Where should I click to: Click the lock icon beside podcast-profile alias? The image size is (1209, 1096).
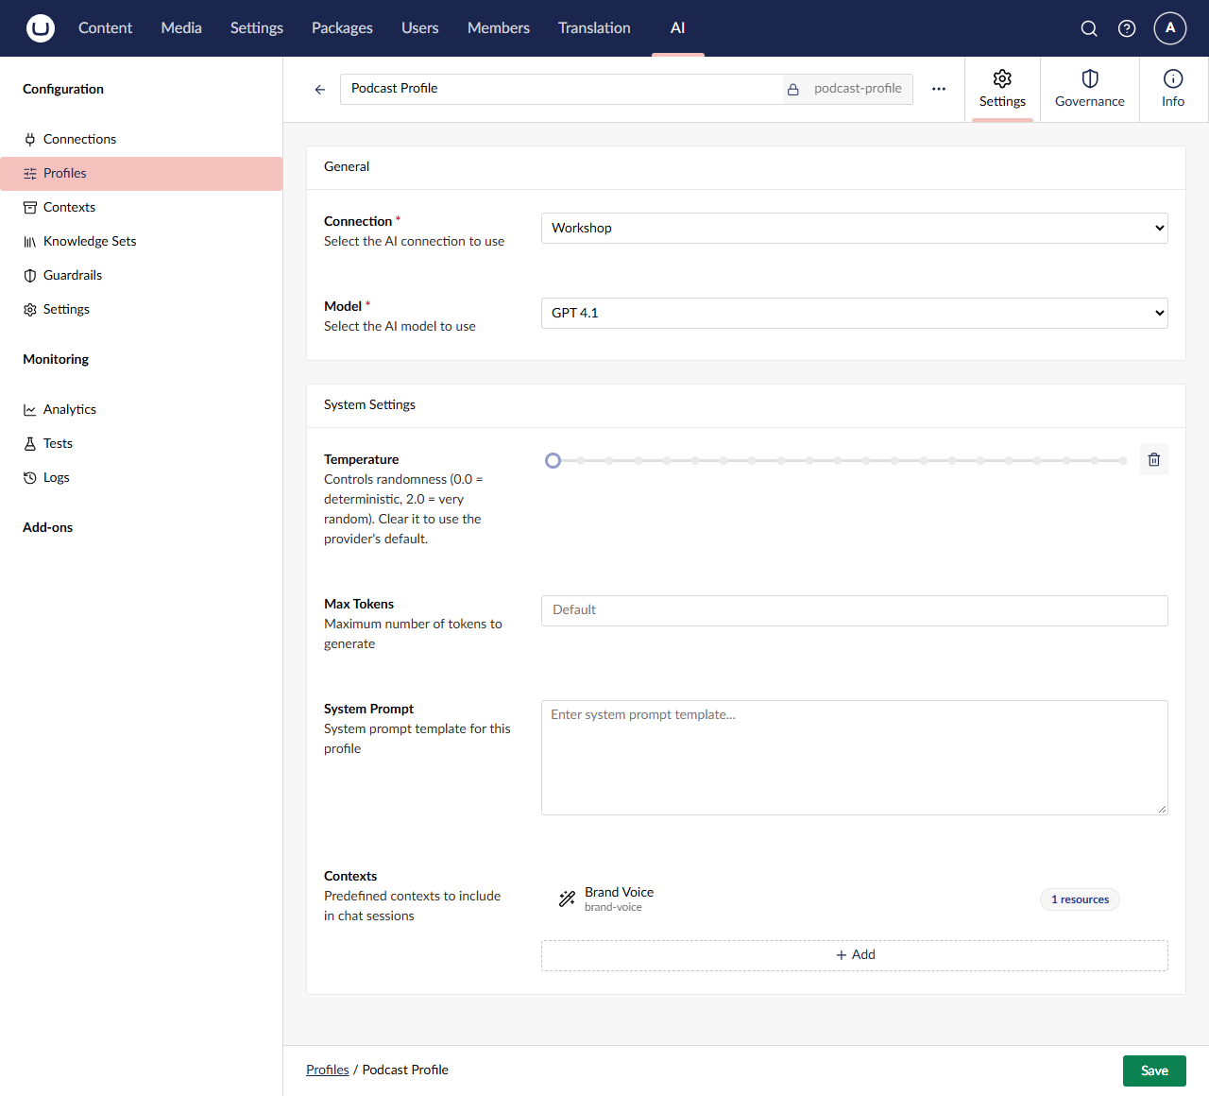click(793, 90)
